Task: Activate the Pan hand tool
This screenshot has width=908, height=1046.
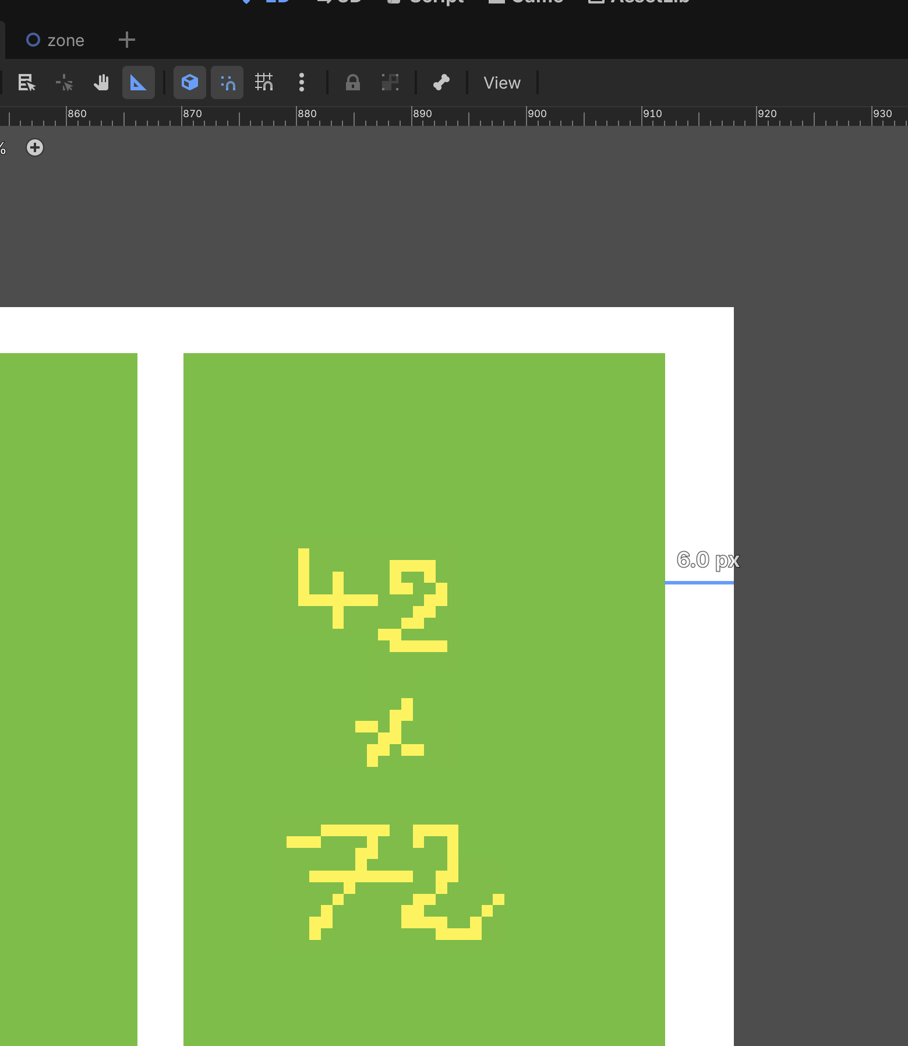Action: tap(101, 83)
